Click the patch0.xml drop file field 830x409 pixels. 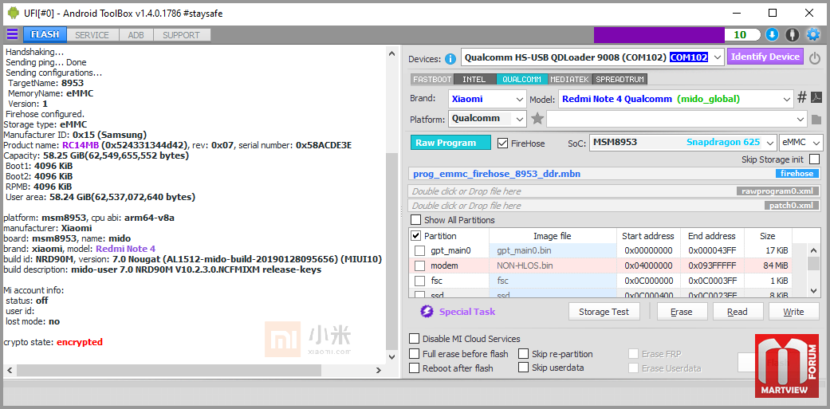pyautogui.click(x=614, y=205)
